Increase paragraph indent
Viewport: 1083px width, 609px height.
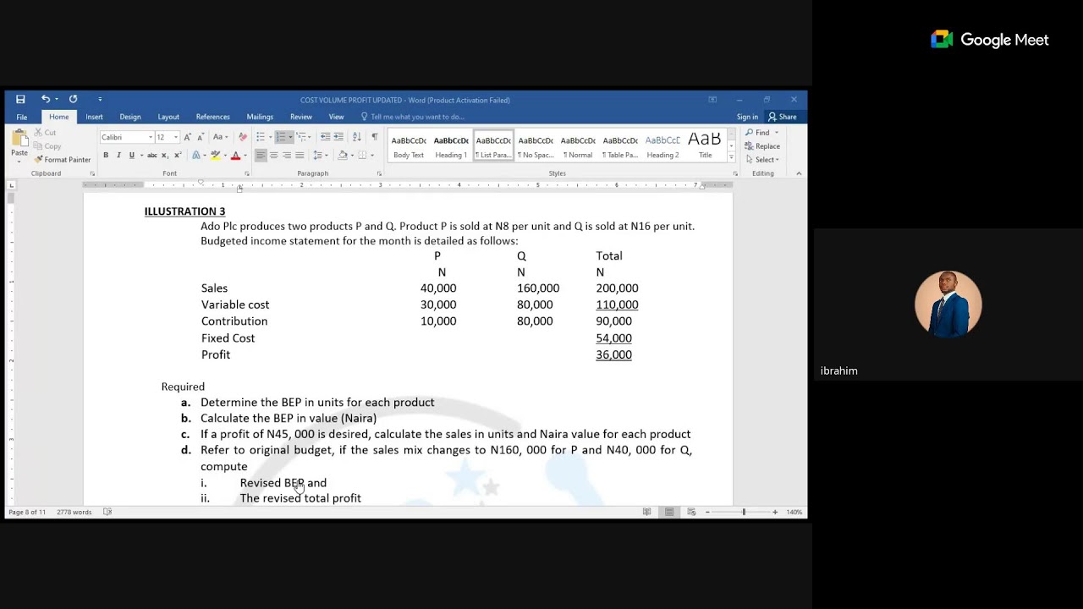click(338, 137)
